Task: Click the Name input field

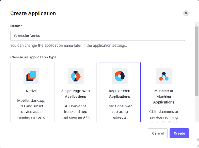Action: coord(97,36)
